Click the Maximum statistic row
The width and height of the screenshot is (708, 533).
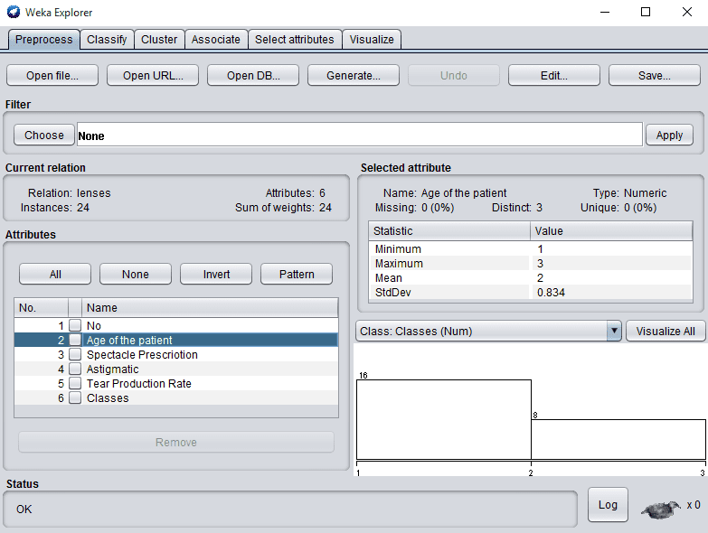click(x=531, y=264)
